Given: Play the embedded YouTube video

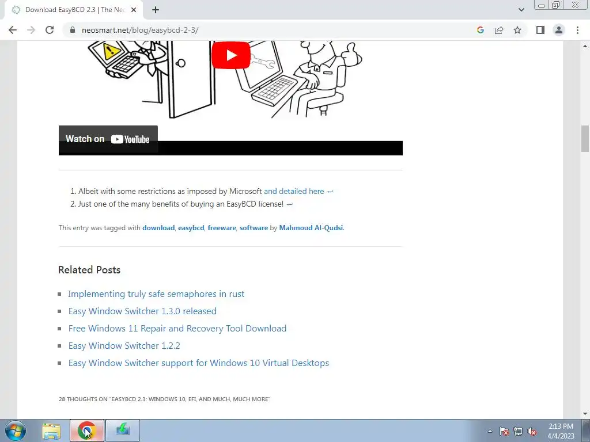Looking at the screenshot, I should (230, 55).
